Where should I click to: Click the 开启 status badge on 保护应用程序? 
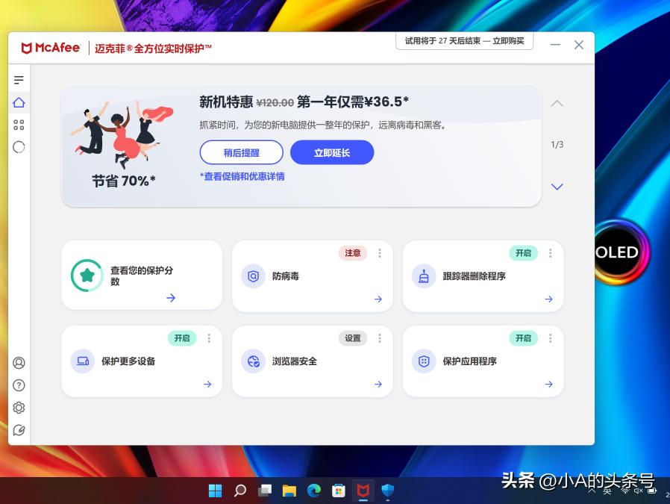(523, 338)
